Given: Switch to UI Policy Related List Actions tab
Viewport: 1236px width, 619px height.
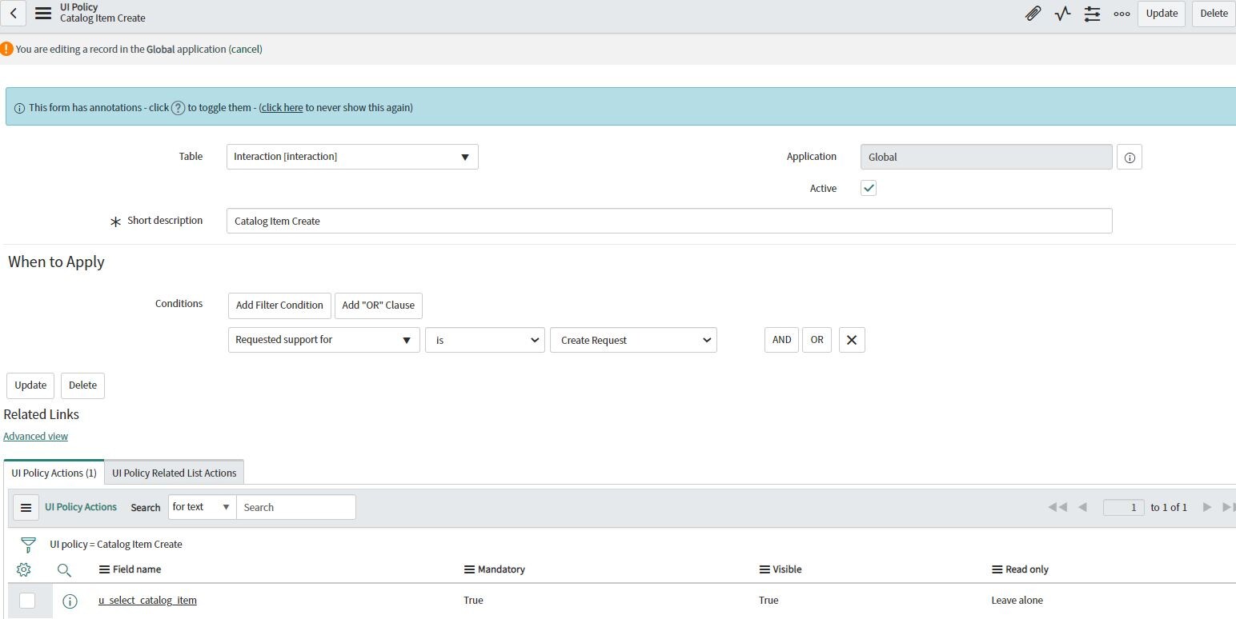Looking at the screenshot, I should coord(175,473).
